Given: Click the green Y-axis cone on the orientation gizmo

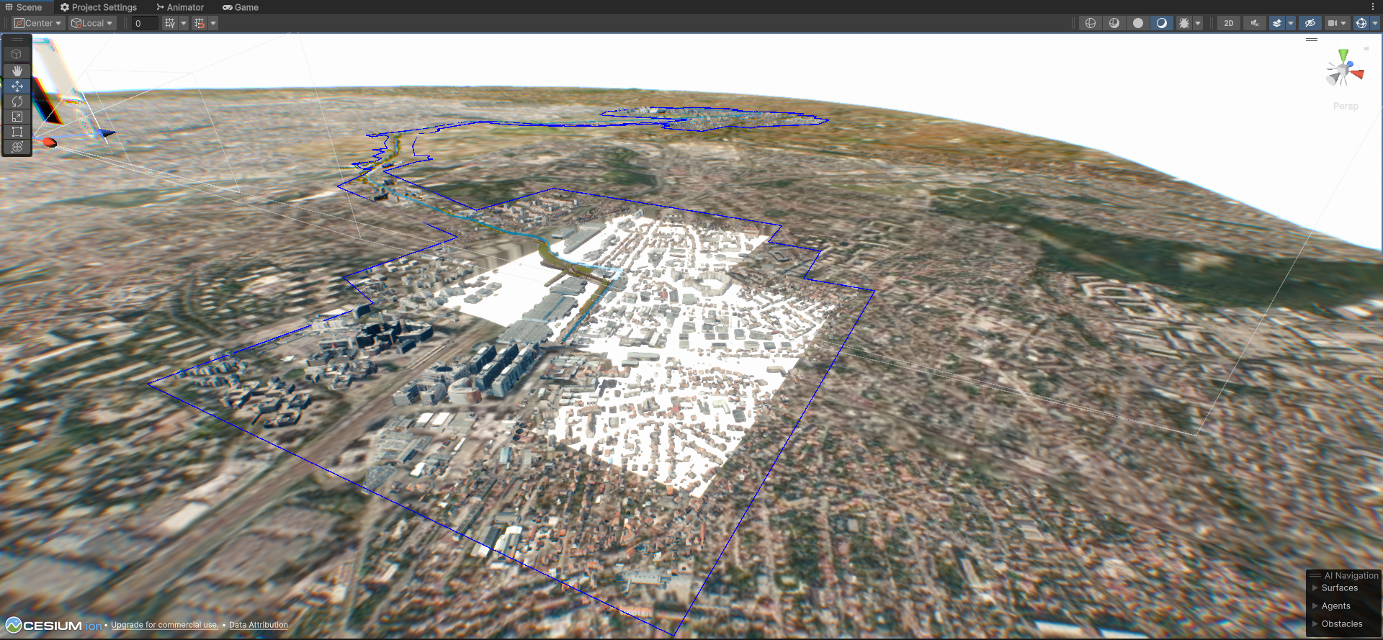Looking at the screenshot, I should click(1343, 55).
